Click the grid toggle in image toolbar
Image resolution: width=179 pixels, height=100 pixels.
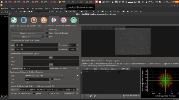click(x=107, y=28)
